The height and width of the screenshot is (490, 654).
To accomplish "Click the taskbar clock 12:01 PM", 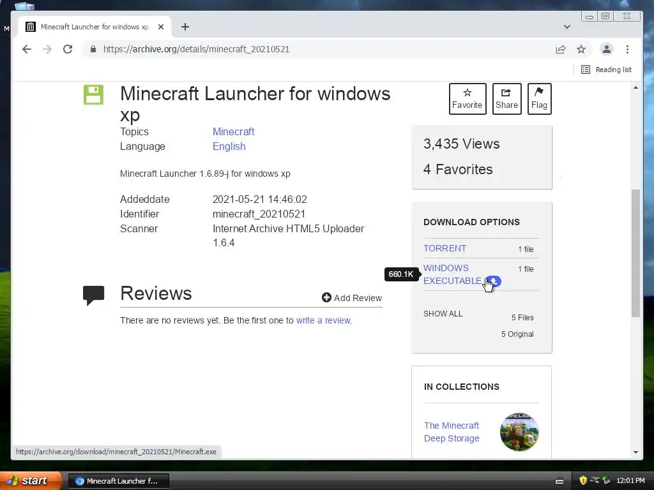I will pos(630,481).
